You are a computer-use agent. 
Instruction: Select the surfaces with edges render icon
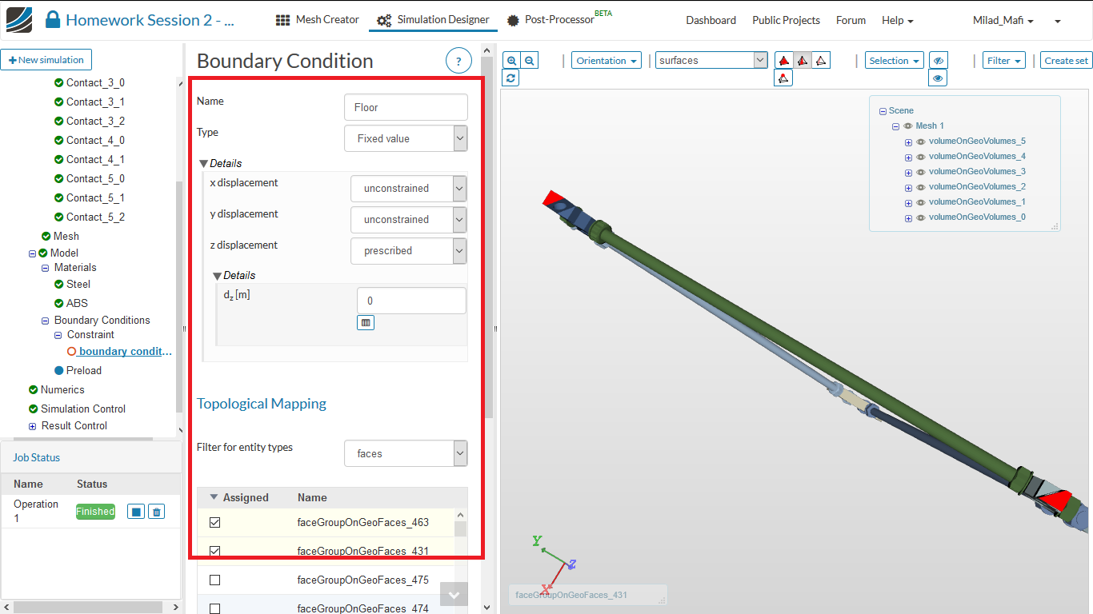click(803, 60)
